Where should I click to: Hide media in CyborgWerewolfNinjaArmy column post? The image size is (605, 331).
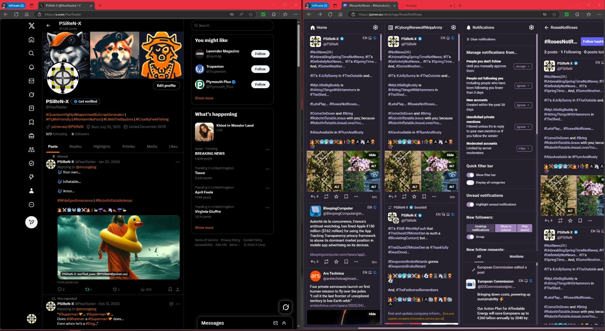pos(450,155)
